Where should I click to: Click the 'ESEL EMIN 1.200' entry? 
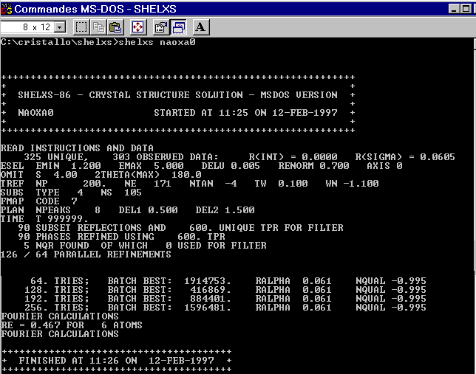click(x=51, y=166)
